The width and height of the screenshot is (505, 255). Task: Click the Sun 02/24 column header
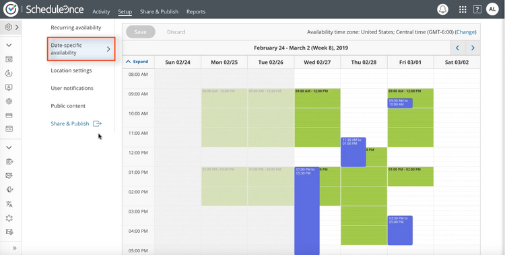click(x=178, y=62)
